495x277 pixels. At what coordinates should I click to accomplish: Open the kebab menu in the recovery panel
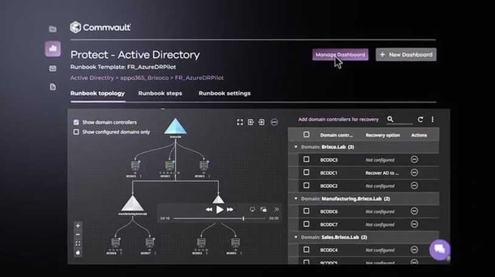[432, 119]
